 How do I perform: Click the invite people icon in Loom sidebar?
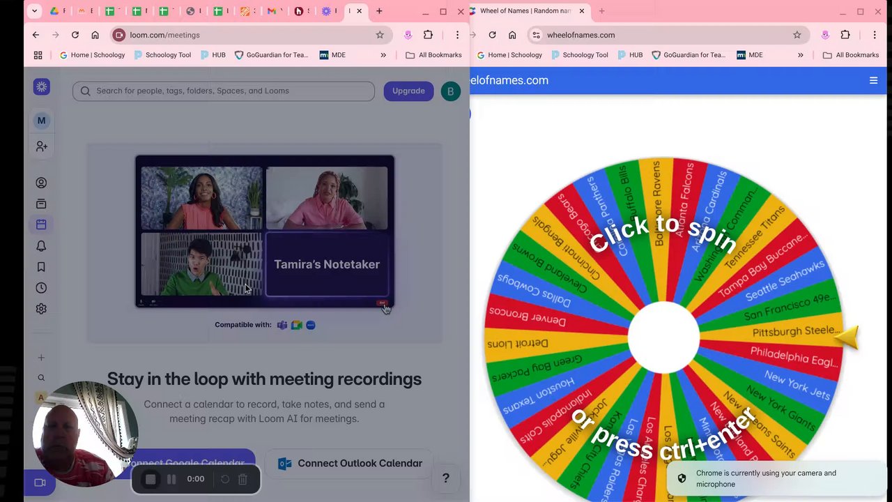pyautogui.click(x=42, y=146)
